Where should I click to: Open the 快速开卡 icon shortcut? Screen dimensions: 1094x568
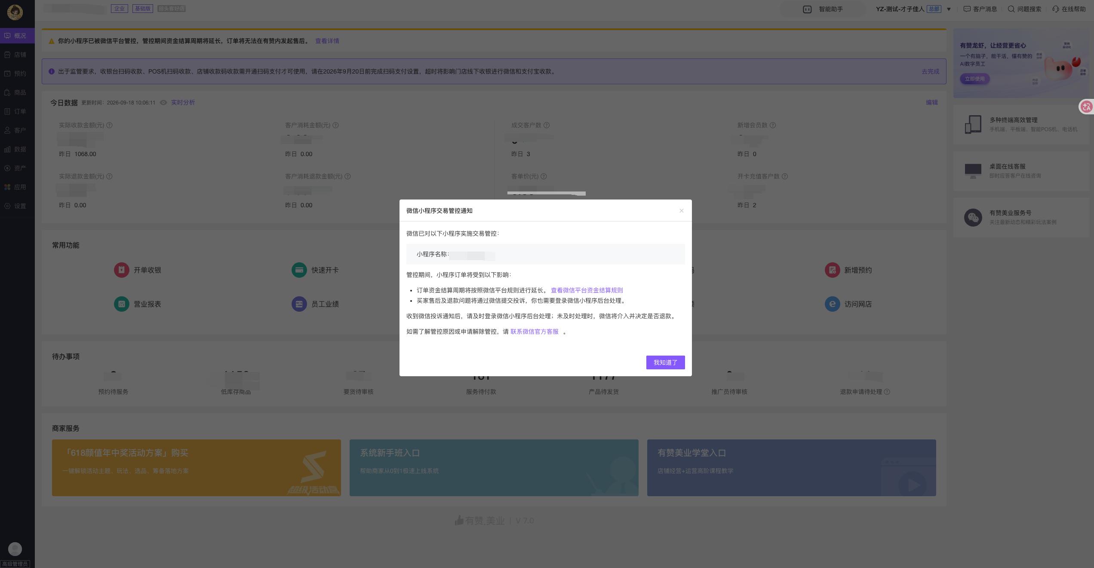(x=299, y=270)
